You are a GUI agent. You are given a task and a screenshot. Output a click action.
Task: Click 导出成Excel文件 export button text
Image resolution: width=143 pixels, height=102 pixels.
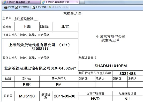click(60, 7)
